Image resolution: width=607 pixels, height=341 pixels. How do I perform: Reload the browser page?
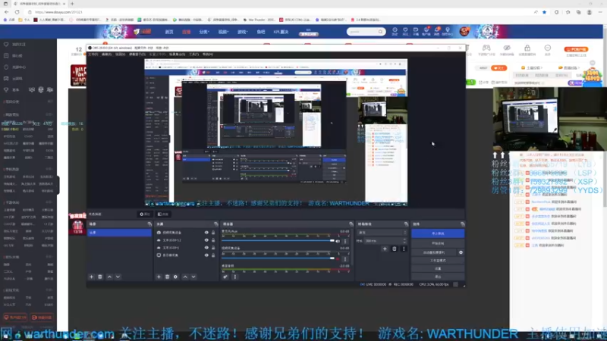[17, 12]
